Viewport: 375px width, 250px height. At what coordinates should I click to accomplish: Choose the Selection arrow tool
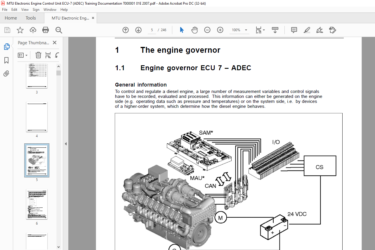click(182, 30)
